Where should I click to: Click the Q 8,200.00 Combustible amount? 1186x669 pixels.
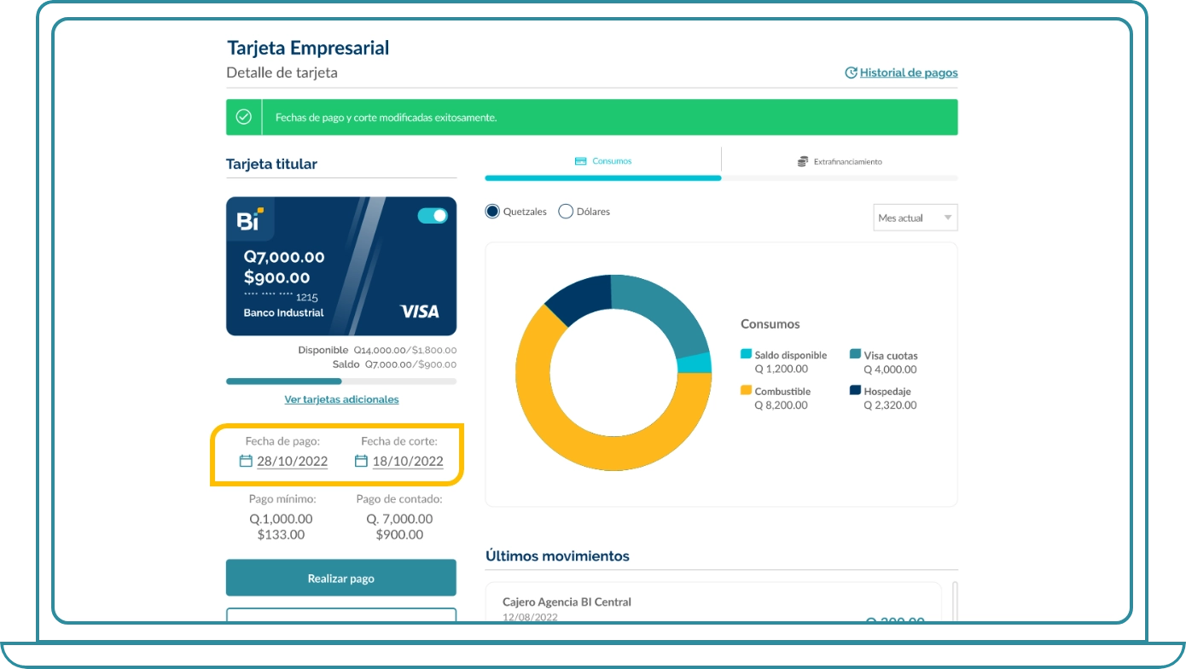coord(781,405)
